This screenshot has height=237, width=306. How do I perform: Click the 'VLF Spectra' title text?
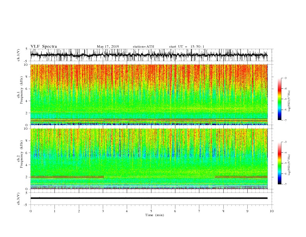pos(44,46)
